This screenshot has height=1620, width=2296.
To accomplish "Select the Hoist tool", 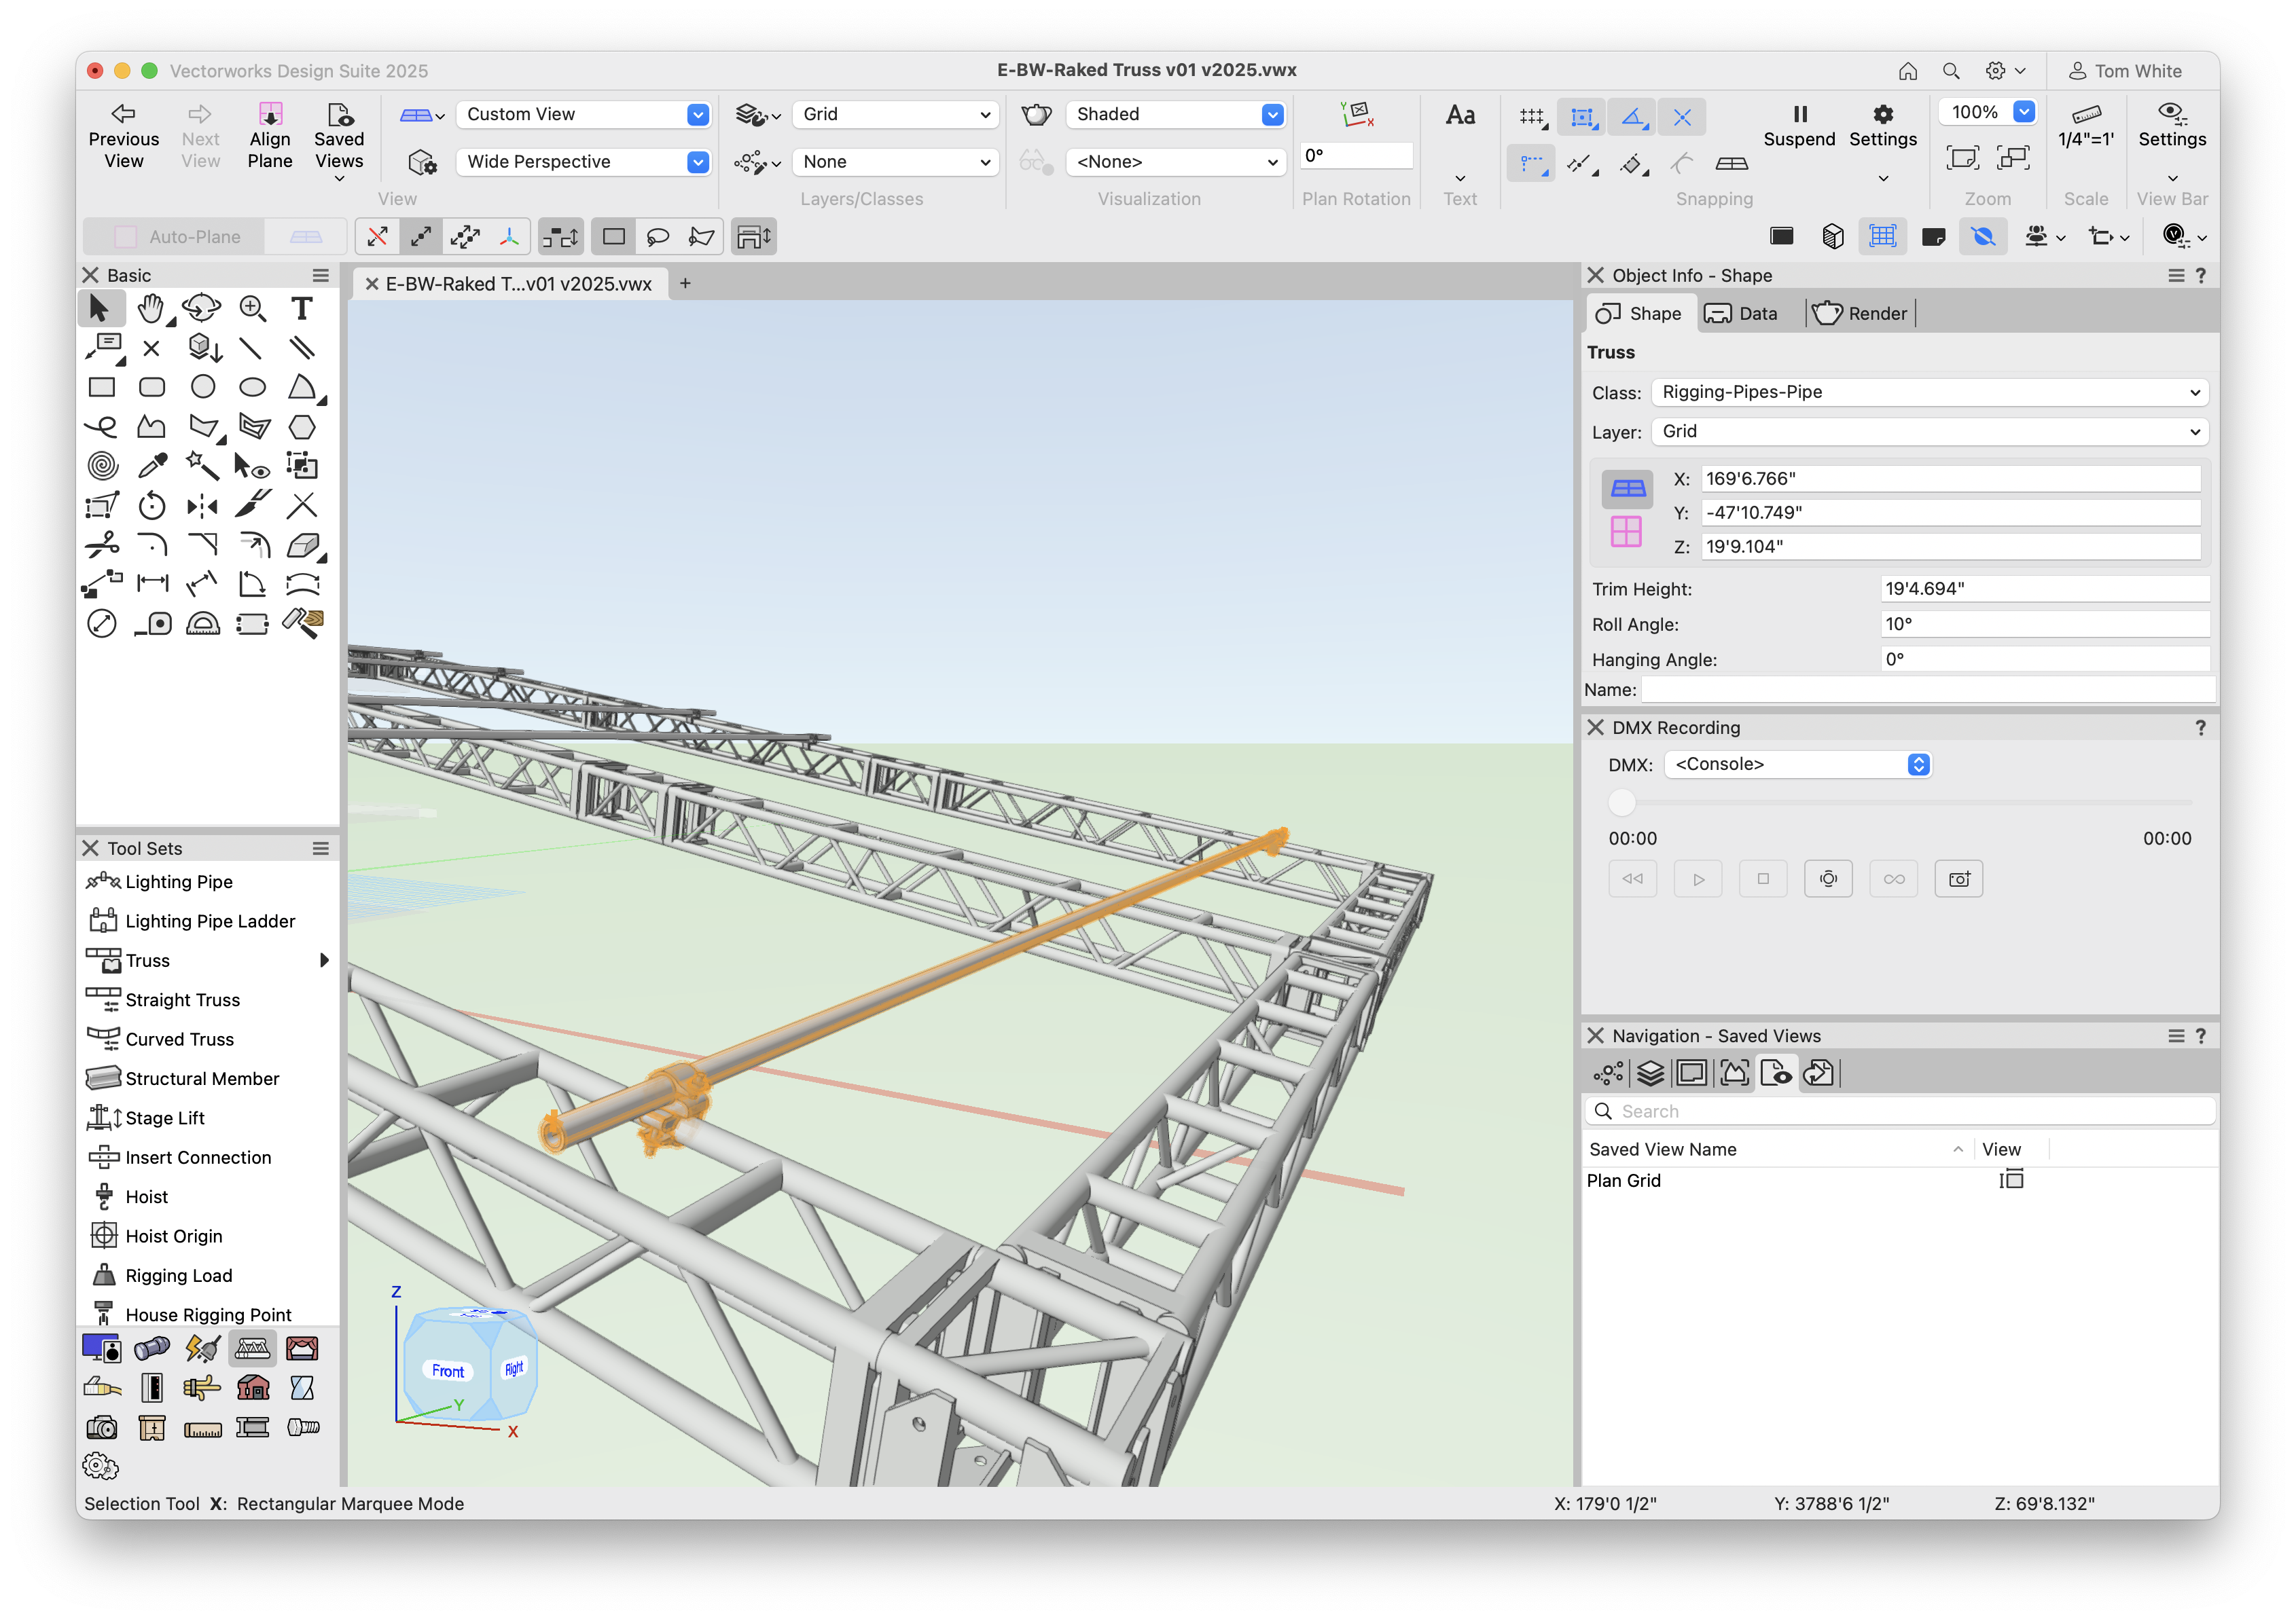I will point(146,1196).
